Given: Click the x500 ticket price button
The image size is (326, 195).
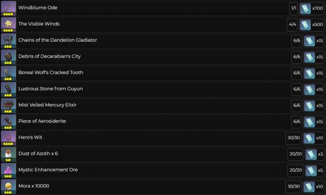Looking at the screenshot, I should tap(311, 24).
